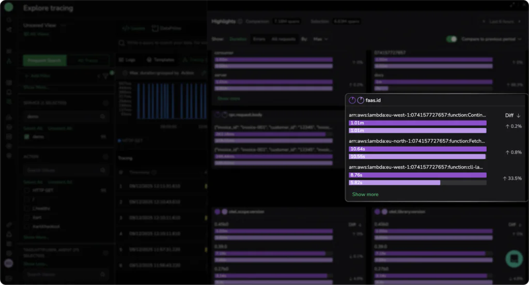Click the filter funnel icon with green dot

[x=106, y=76]
